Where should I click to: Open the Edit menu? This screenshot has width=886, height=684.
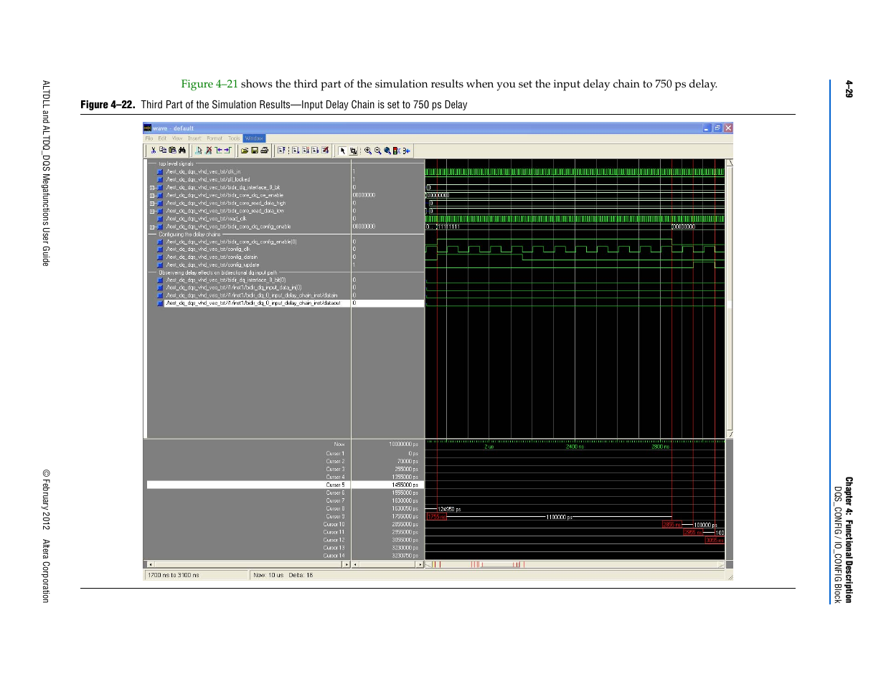(162, 138)
